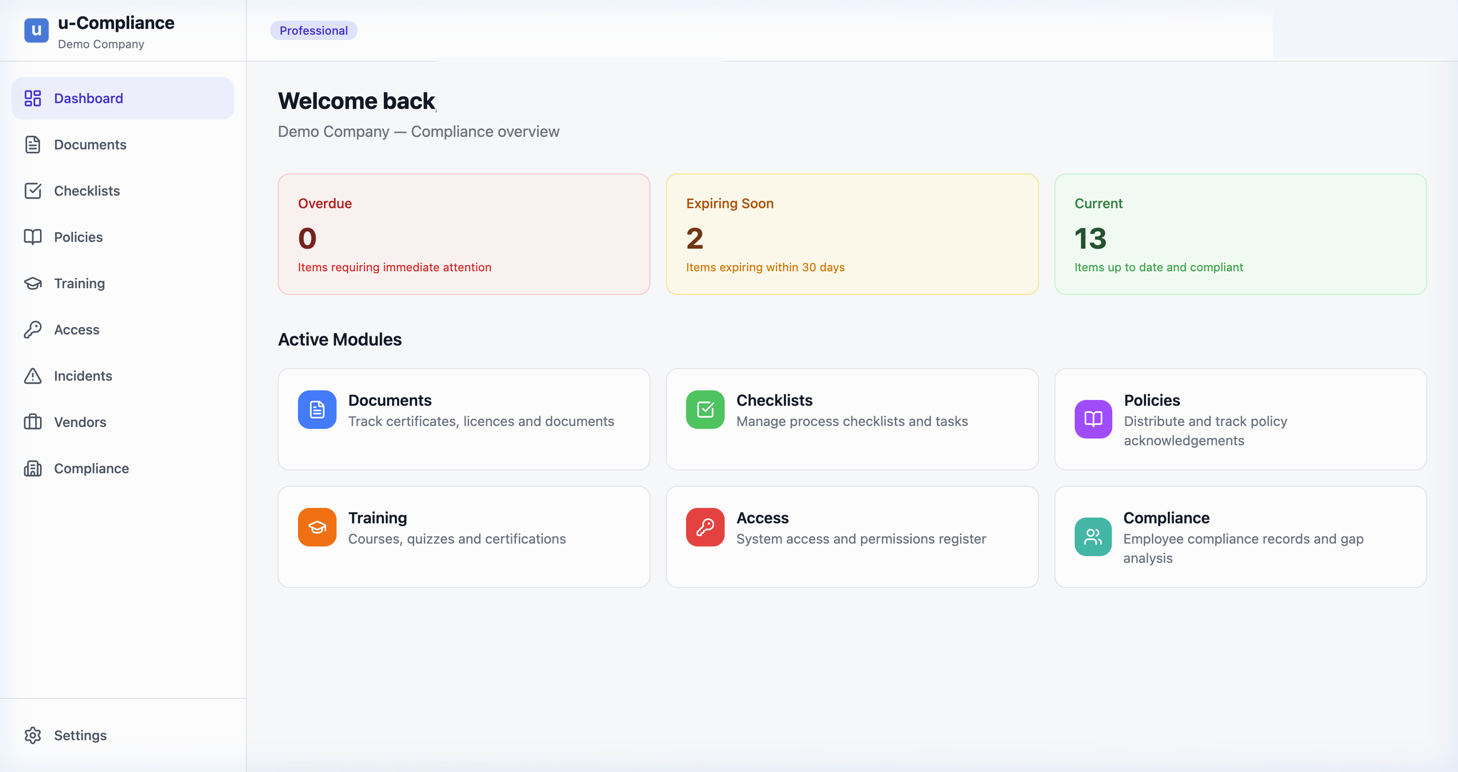This screenshot has height=772, width=1458.
Task: Click the Vendors briefcase icon in sidebar
Action: pyautogui.click(x=32, y=422)
